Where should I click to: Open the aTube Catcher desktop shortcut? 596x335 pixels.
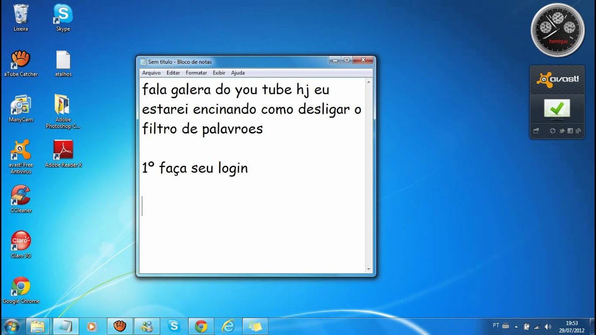[x=20, y=63]
